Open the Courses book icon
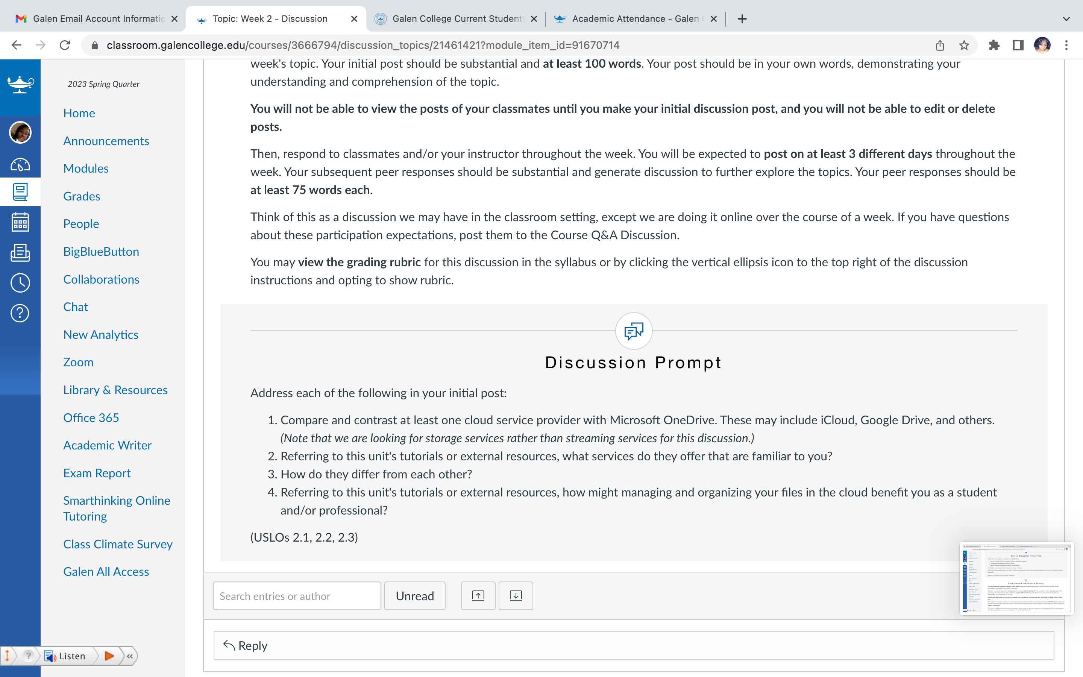Screen dimensions: 1083x677 point(20,192)
